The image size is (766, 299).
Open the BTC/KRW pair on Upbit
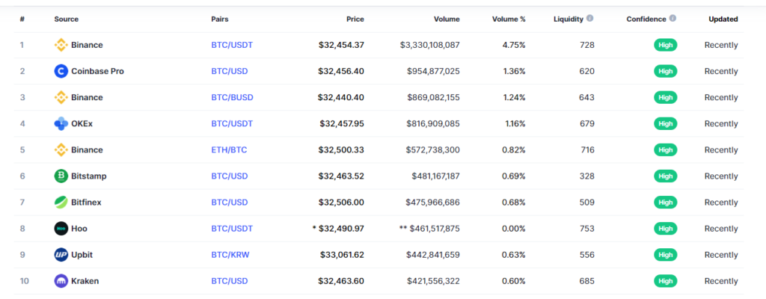coord(230,255)
